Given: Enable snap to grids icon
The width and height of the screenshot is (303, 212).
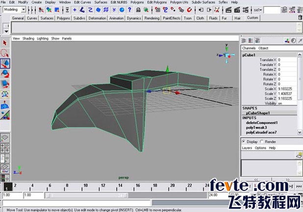Looking at the screenshot, I should (158, 10).
